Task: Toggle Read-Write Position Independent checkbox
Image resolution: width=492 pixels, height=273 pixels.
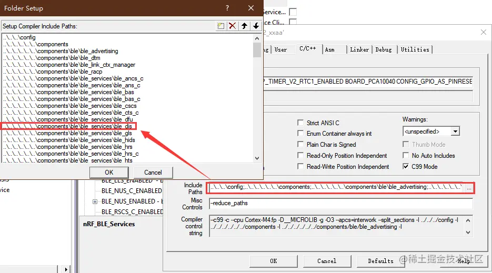Action: (300, 166)
